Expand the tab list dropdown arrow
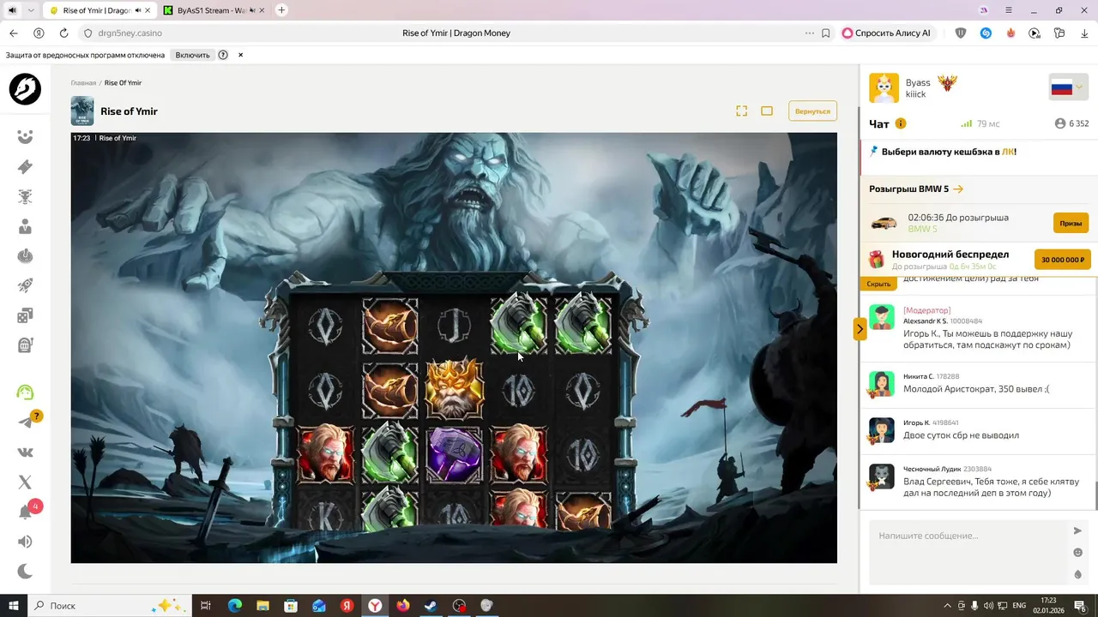The width and height of the screenshot is (1098, 617). coord(31,10)
